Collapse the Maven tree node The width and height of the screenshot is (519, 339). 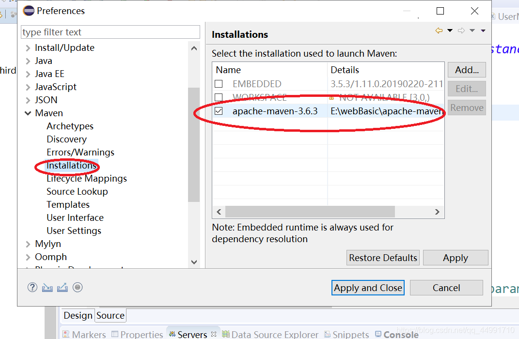(28, 113)
